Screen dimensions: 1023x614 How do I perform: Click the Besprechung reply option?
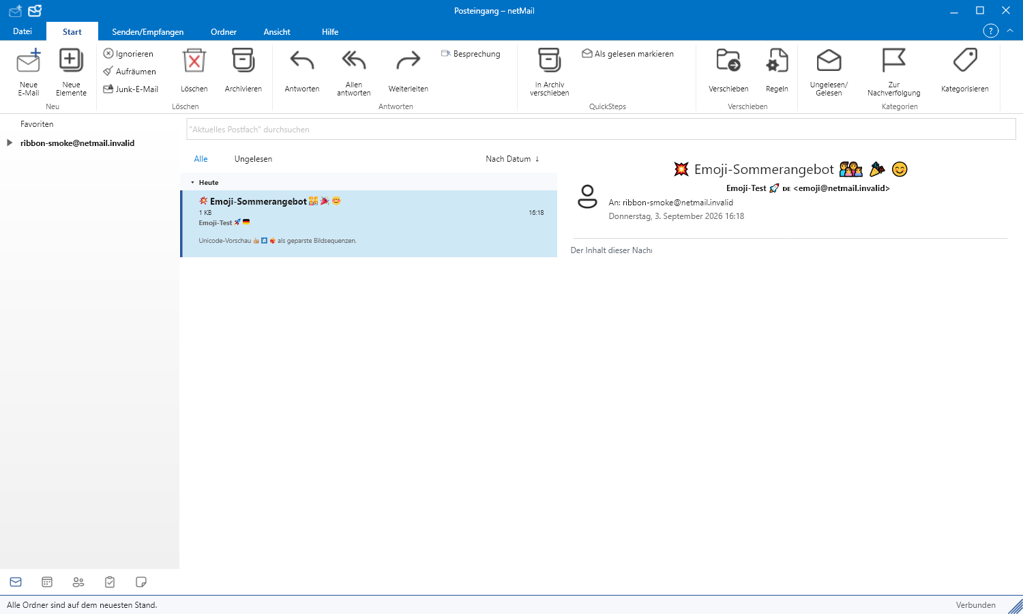[471, 53]
